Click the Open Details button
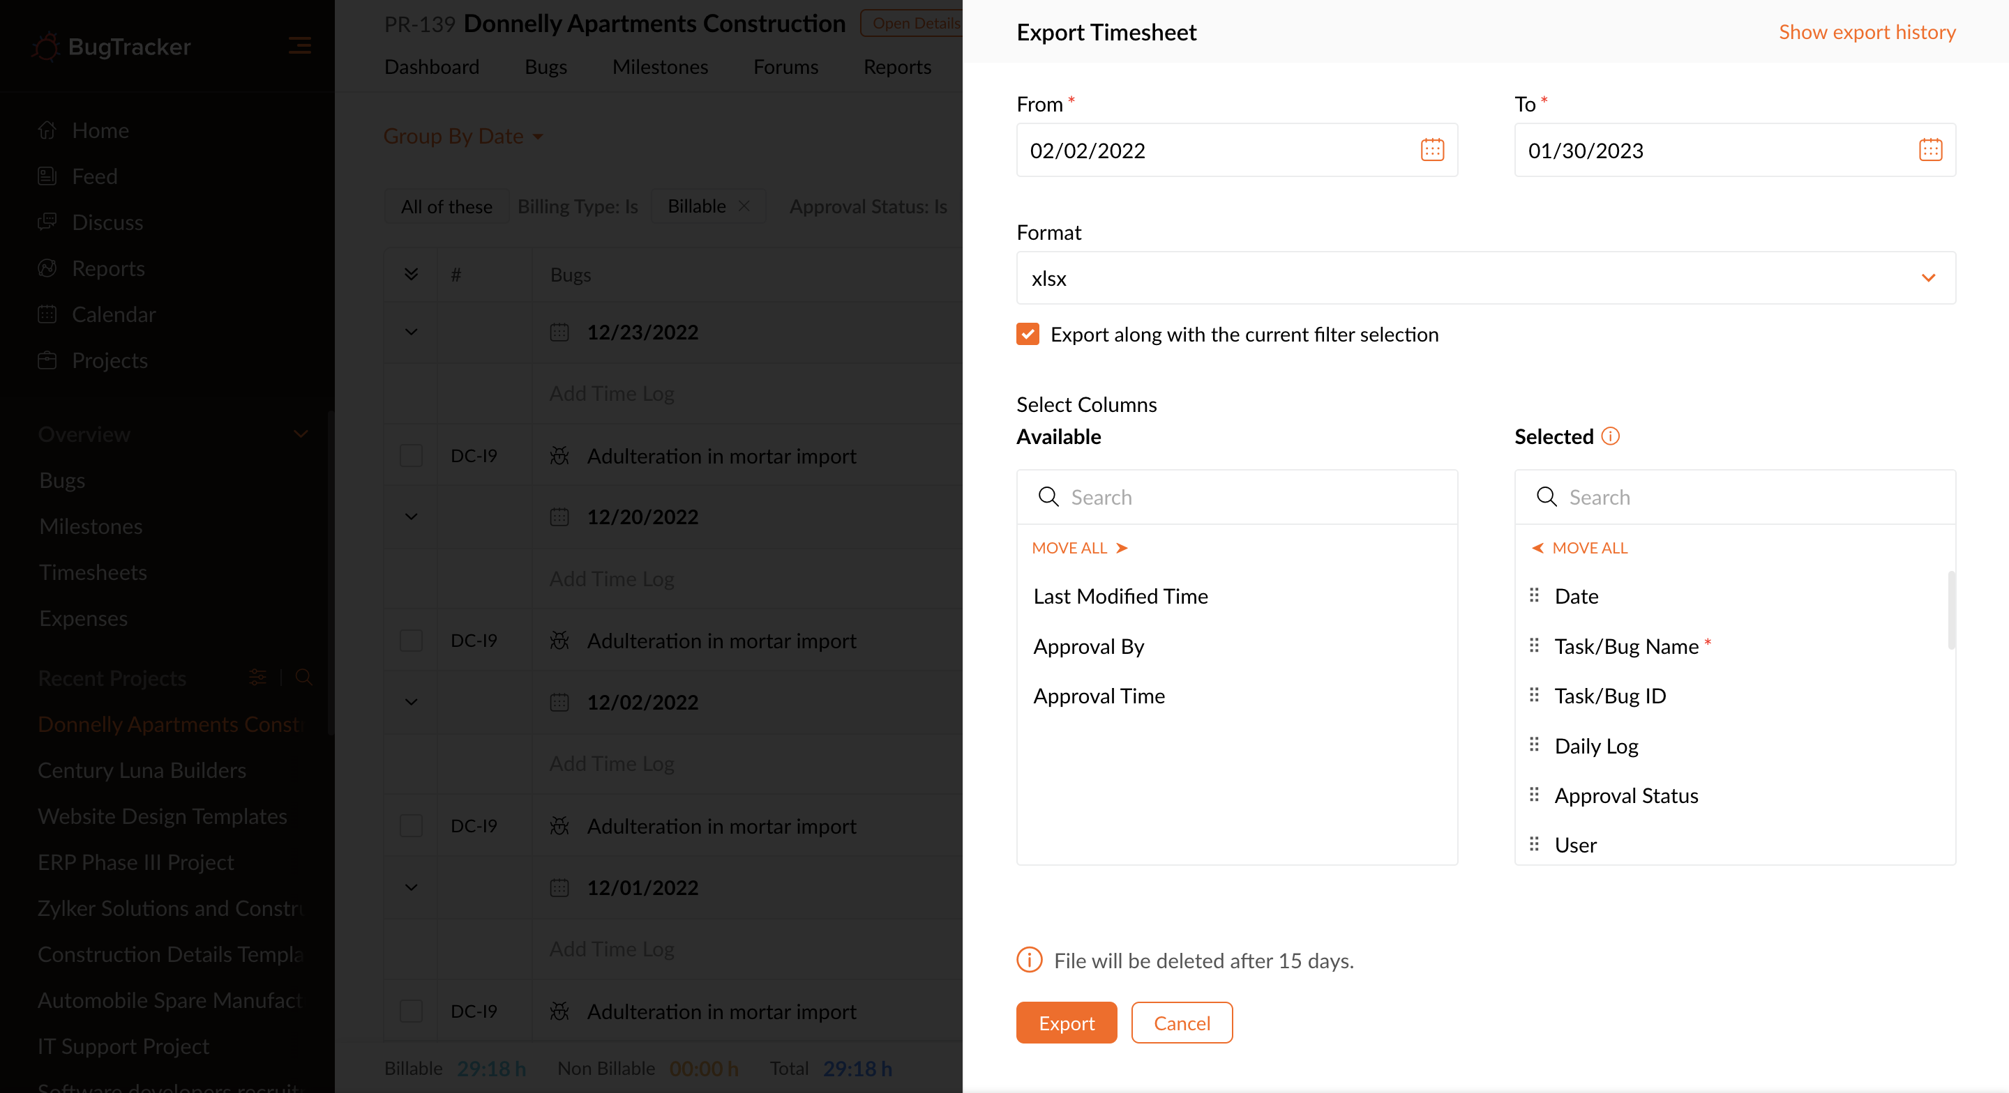This screenshot has height=1093, width=2009. 912,22
